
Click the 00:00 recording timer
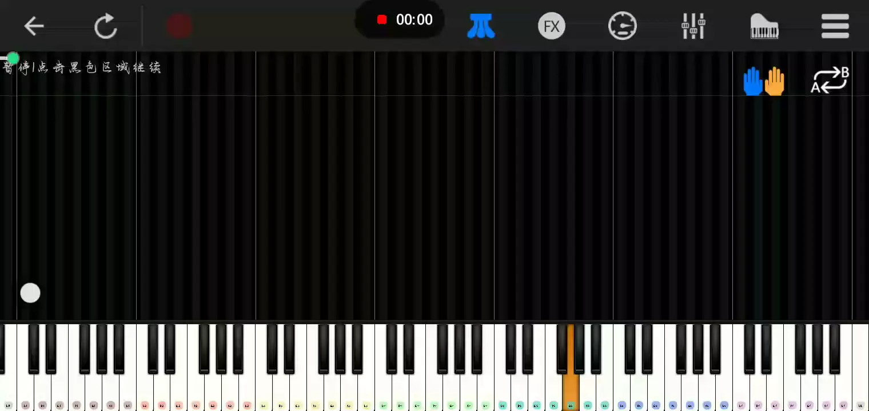[414, 20]
